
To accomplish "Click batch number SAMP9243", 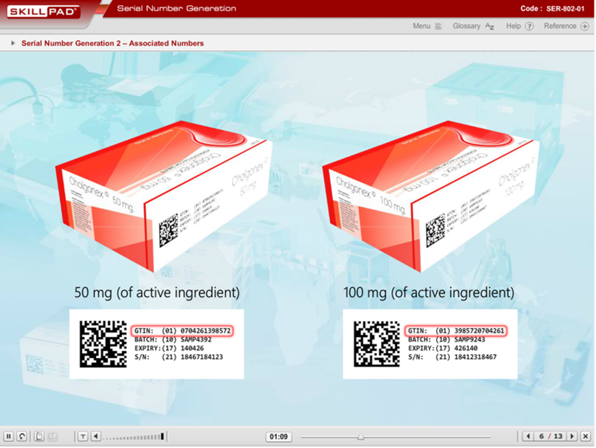I will coord(470,339).
